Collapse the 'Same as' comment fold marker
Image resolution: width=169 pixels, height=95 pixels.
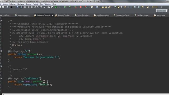[2, 66]
